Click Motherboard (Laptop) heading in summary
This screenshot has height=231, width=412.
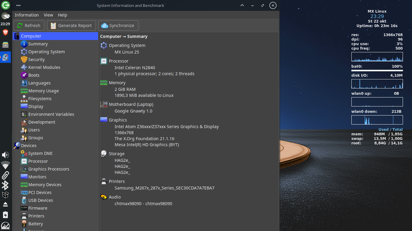click(x=131, y=104)
